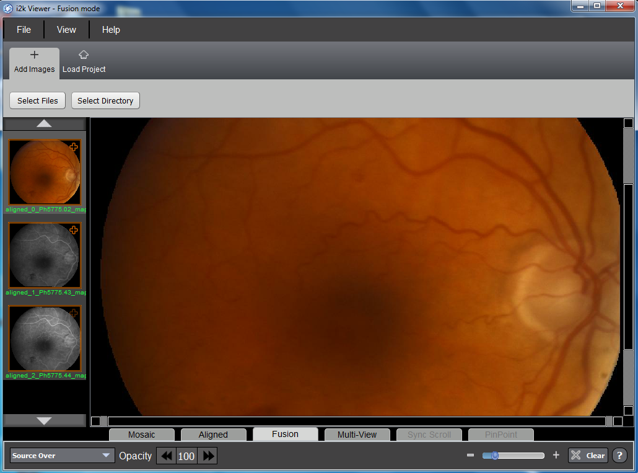Click the Clear button

[588, 456]
